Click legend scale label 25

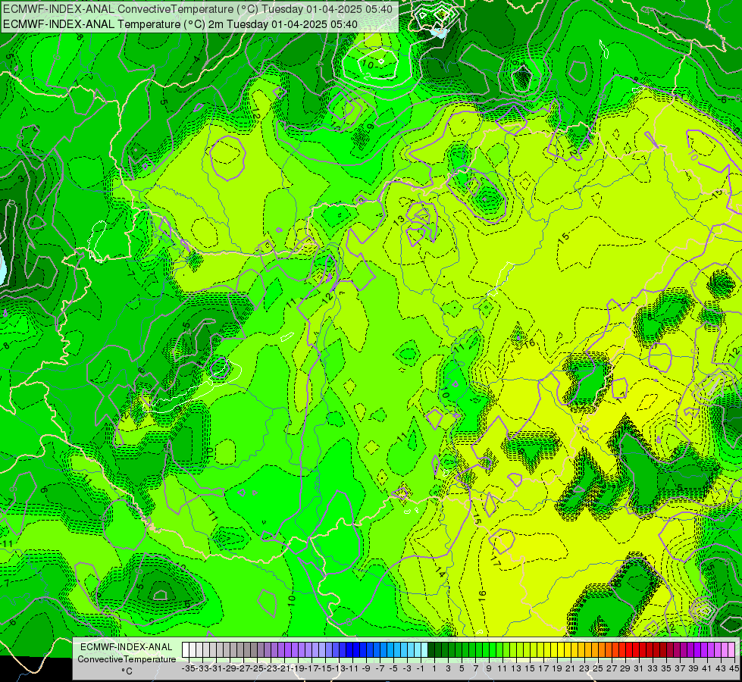[598, 668]
